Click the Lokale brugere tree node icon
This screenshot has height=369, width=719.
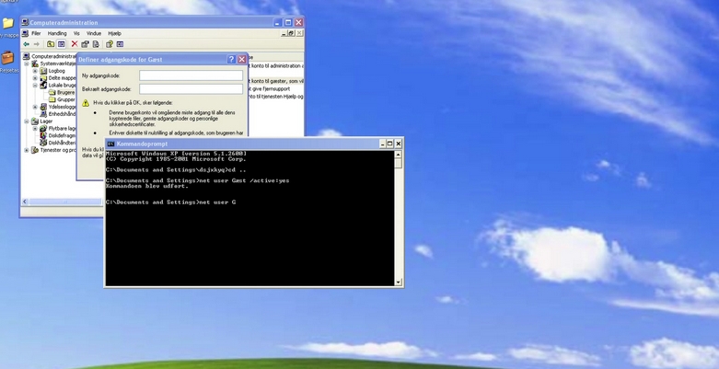[43, 86]
